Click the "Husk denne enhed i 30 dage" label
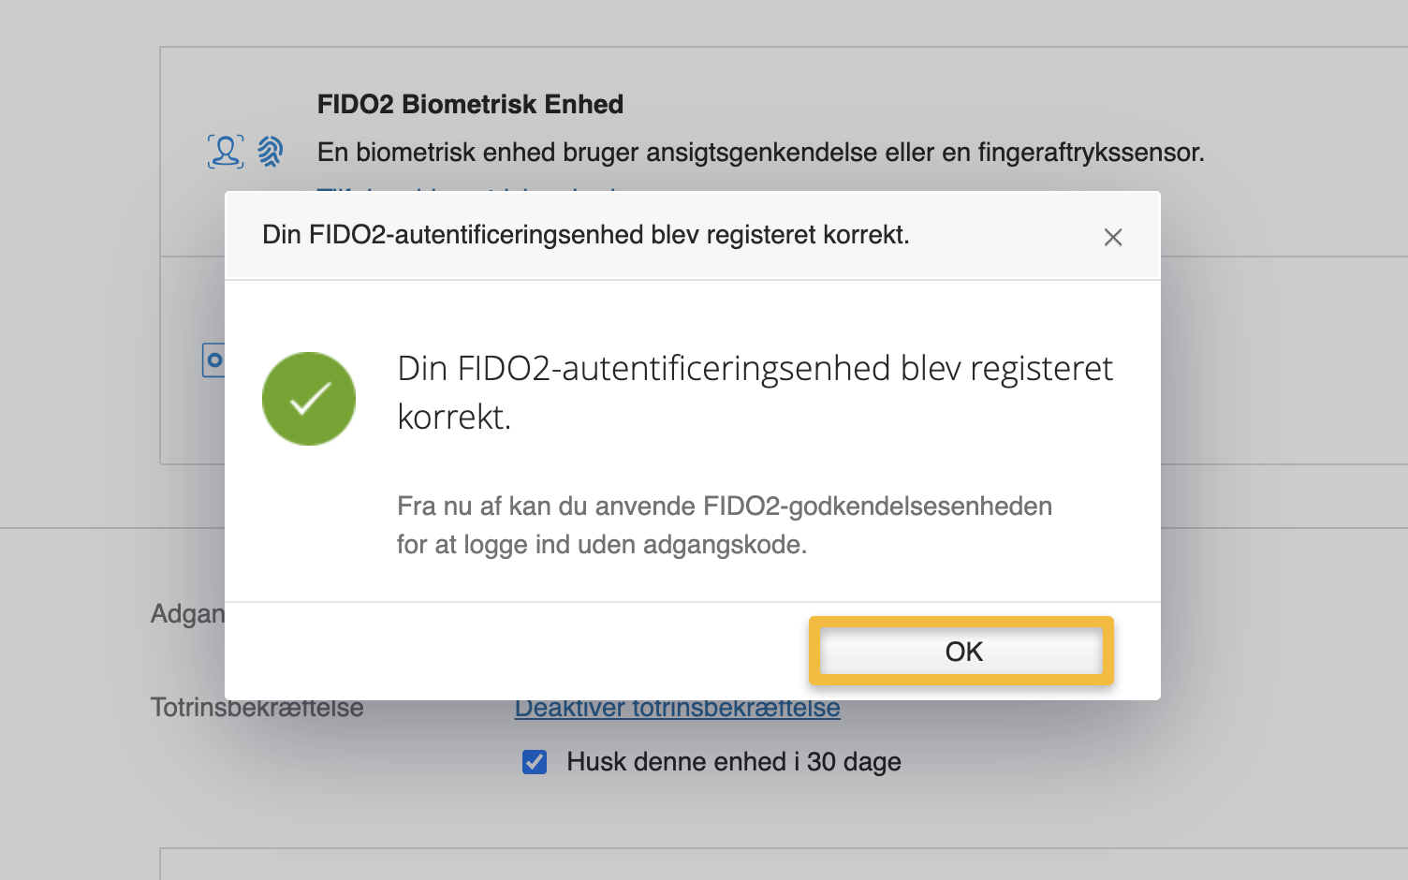Viewport: 1408px width, 880px height. coord(733,761)
